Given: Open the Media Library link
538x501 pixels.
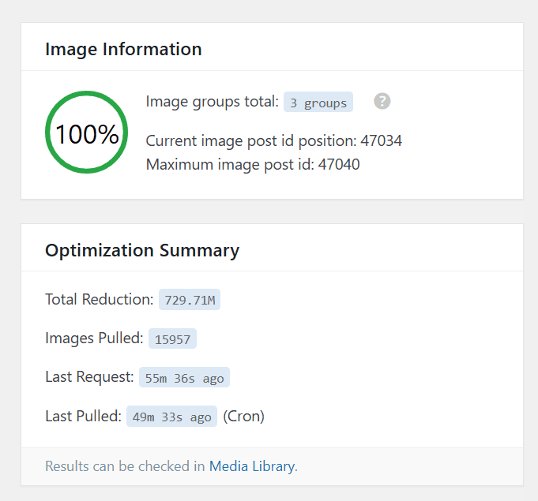Looking at the screenshot, I should click(x=252, y=466).
